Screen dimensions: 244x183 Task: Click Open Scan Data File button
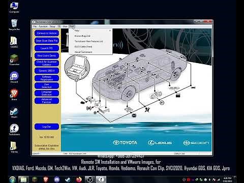(x=47, y=41)
